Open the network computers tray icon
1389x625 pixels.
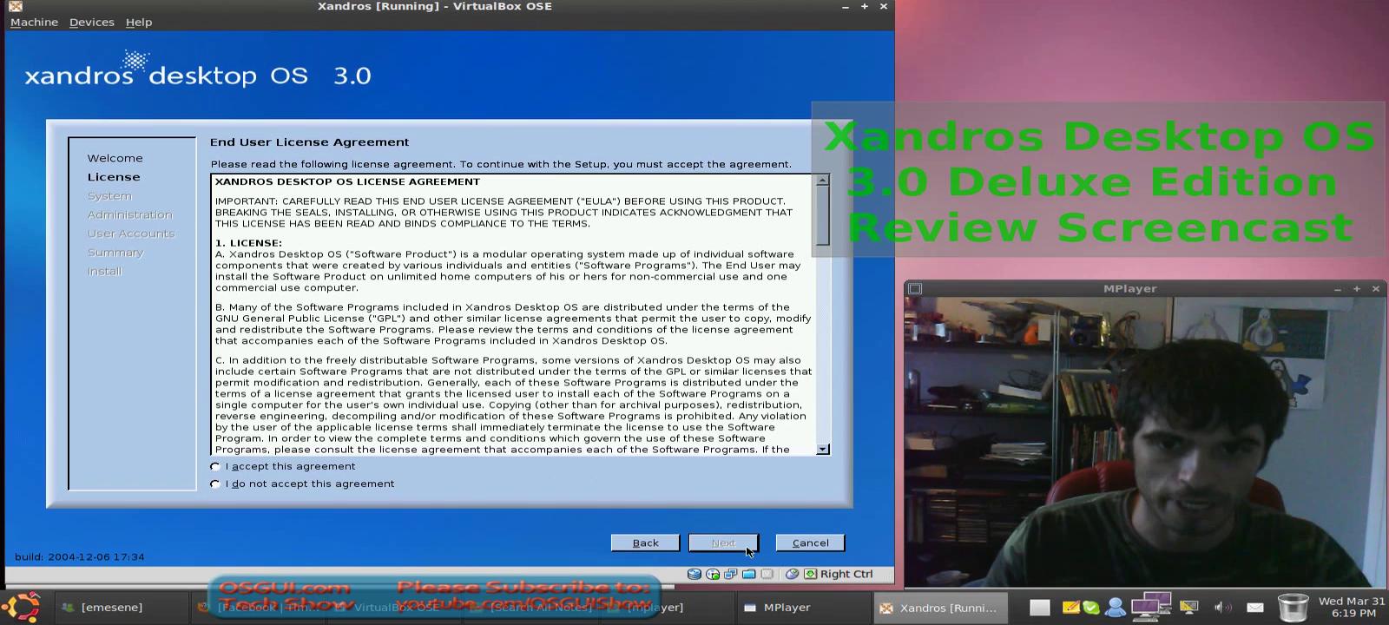click(1151, 607)
